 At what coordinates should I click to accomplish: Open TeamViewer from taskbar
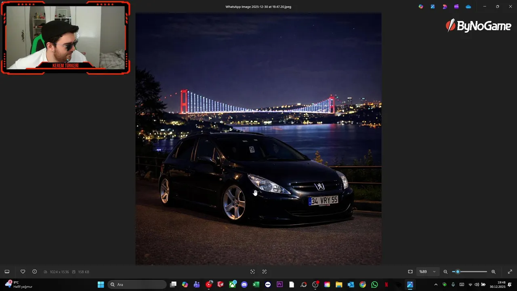point(268,285)
